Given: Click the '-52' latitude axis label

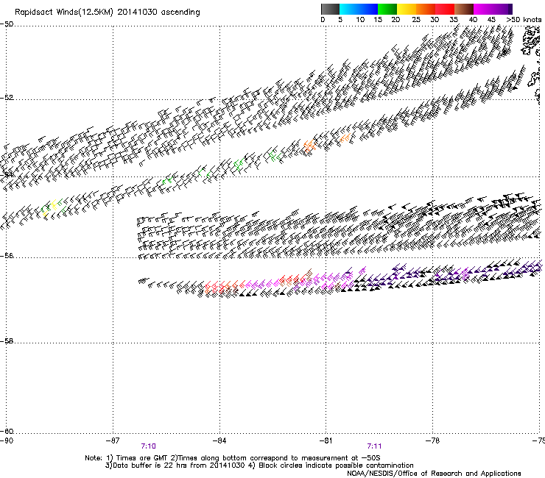Looking at the screenshot, I should pos(7,98).
